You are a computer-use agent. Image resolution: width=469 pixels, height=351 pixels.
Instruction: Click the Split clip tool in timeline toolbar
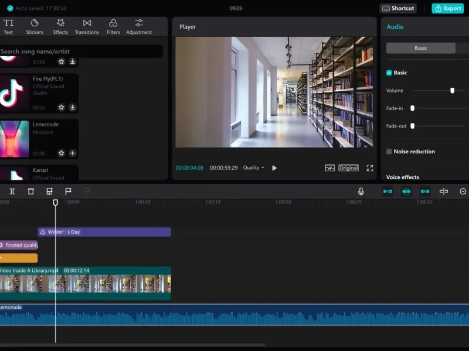pos(12,191)
